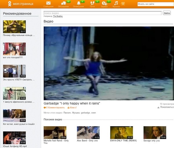Click title Savage only you

point(152,140)
